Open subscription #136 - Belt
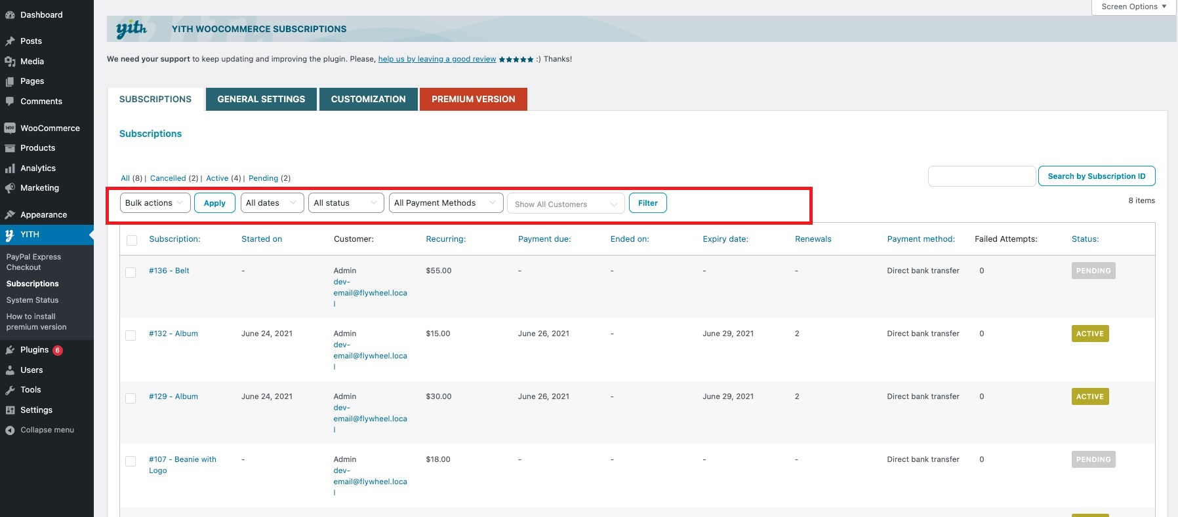Image resolution: width=1178 pixels, height=517 pixels. point(169,271)
